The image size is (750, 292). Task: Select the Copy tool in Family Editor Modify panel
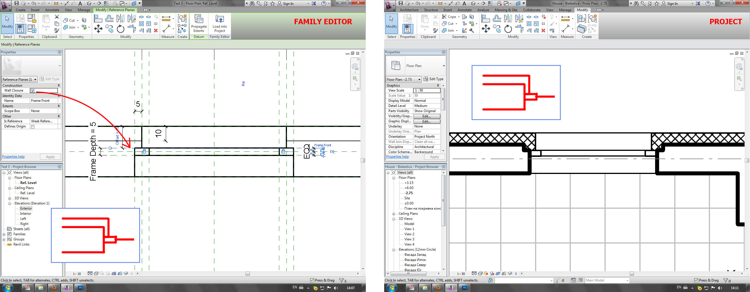pos(109,29)
